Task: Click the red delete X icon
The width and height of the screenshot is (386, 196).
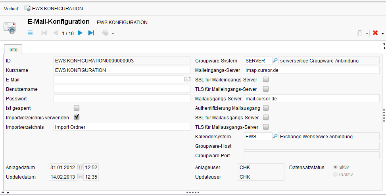Action: (x=375, y=33)
